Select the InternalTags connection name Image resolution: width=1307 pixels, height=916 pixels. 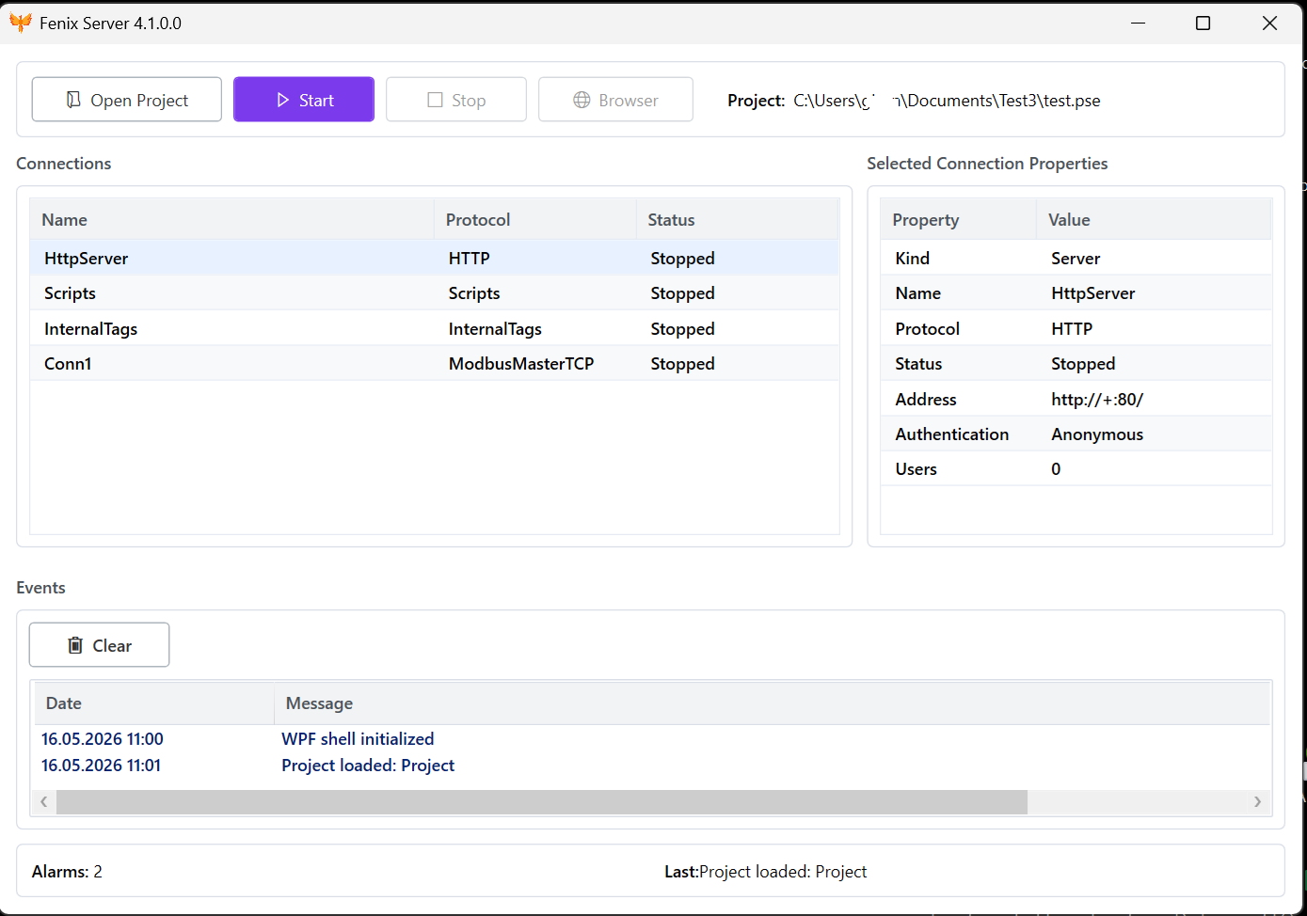90,329
